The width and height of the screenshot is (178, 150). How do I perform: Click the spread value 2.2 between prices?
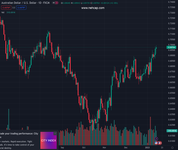tap(14, 8)
